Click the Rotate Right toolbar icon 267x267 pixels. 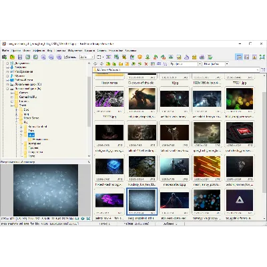pos(163,57)
